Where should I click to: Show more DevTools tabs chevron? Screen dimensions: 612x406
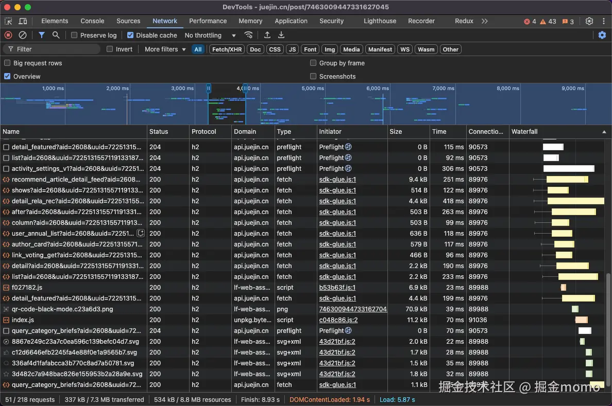click(484, 21)
